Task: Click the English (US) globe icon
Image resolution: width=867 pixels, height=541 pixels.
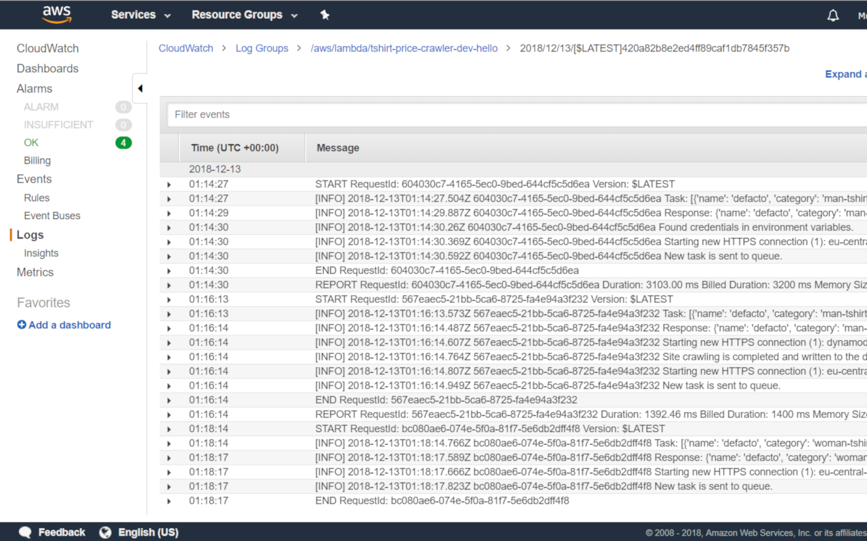Action: click(x=105, y=532)
